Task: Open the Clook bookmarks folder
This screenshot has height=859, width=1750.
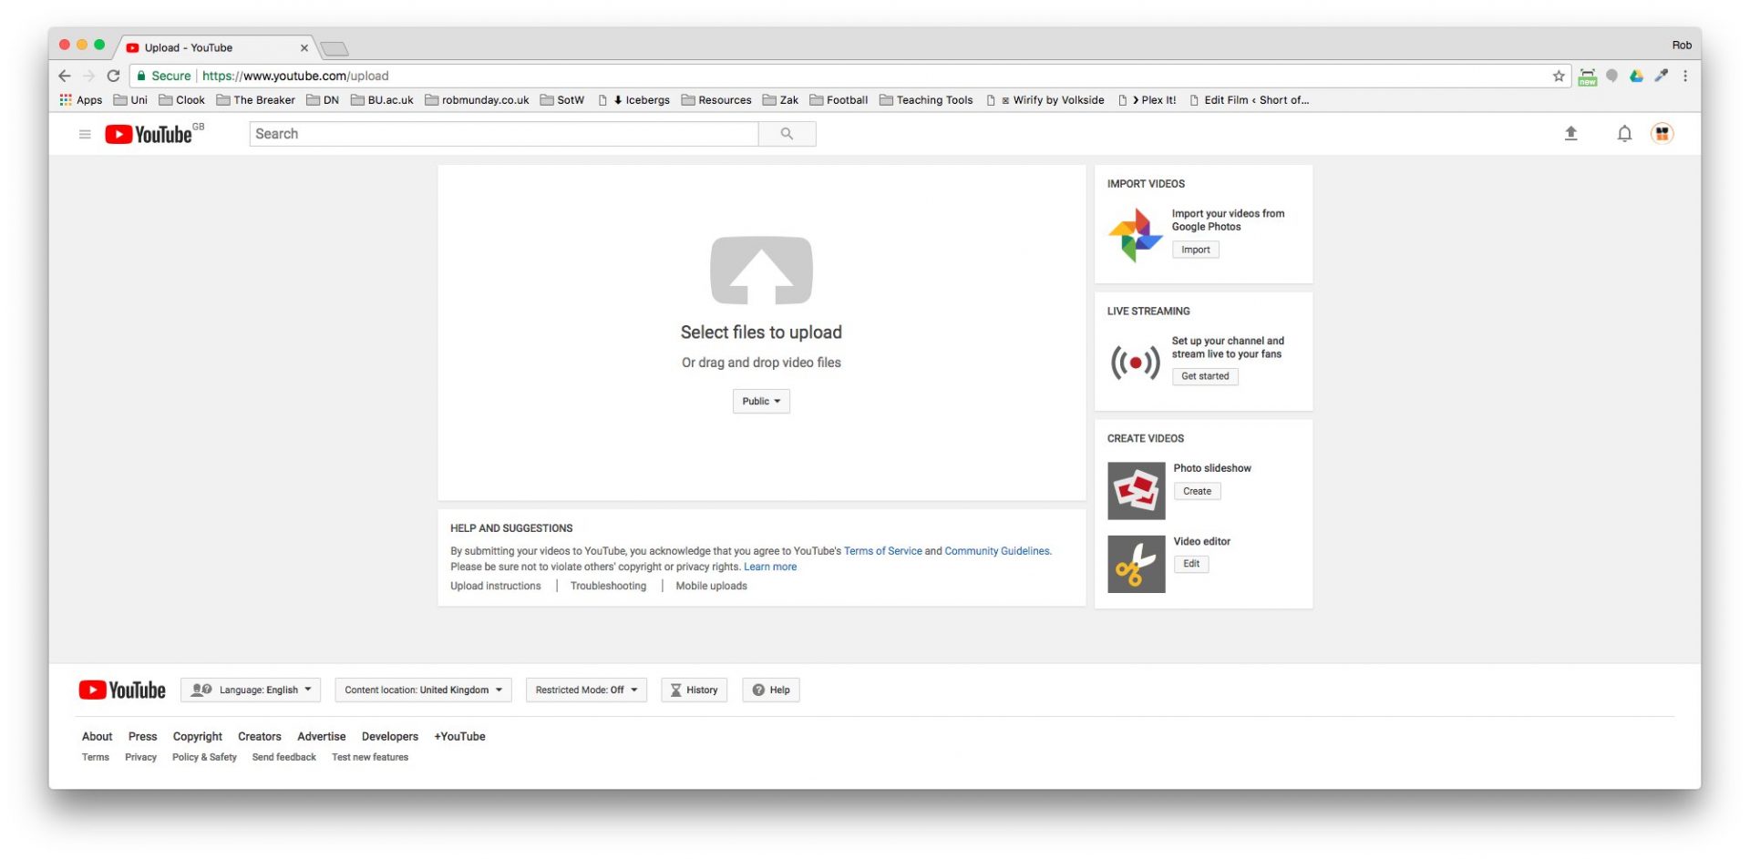Action: click(x=182, y=100)
